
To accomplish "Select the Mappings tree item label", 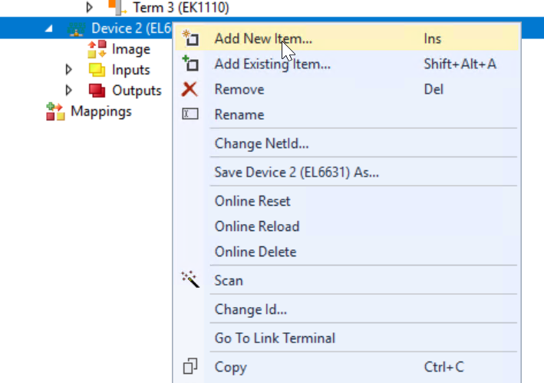I will (101, 111).
